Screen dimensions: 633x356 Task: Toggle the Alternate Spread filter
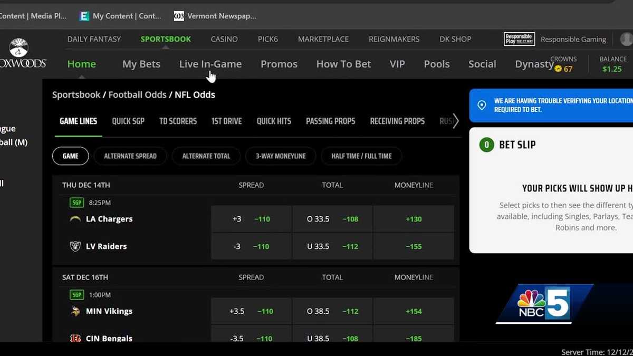pos(130,156)
